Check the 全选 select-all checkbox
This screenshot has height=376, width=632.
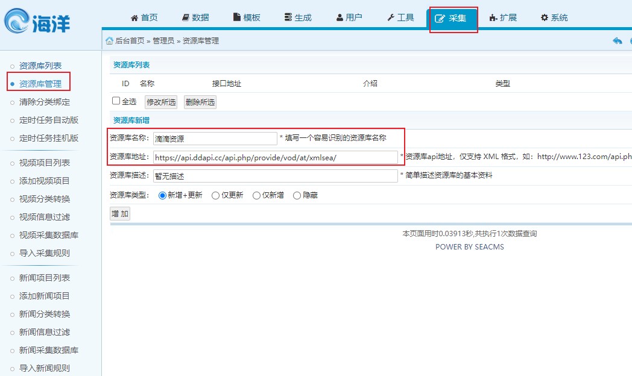pyautogui.click(x=116, y=101)
